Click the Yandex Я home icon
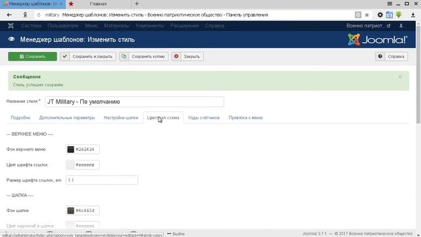Screen dimensions: 421x237 (25, 14)
